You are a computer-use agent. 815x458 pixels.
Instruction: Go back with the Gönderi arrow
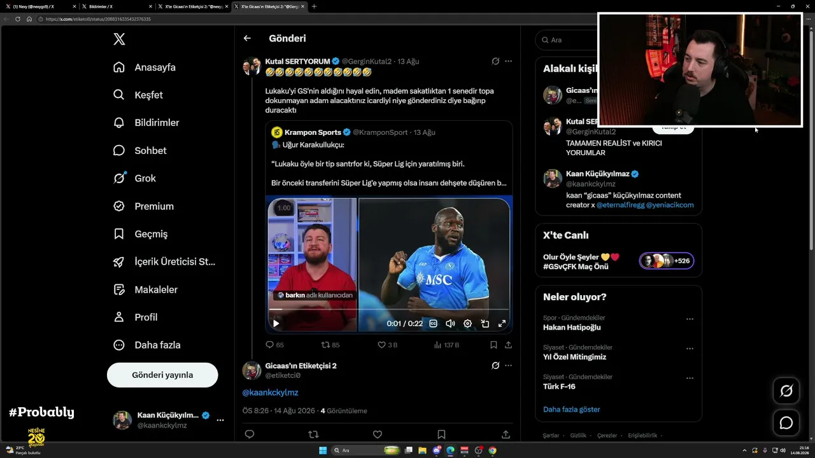pos(247,38)
